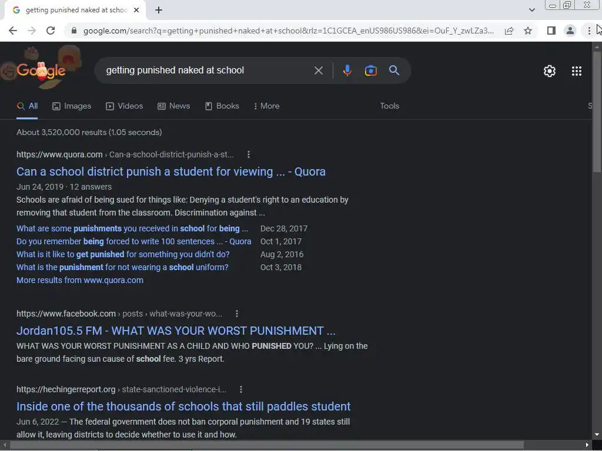View site info via the padlock icon
This screenshot has height=451, width=602.
74,31
